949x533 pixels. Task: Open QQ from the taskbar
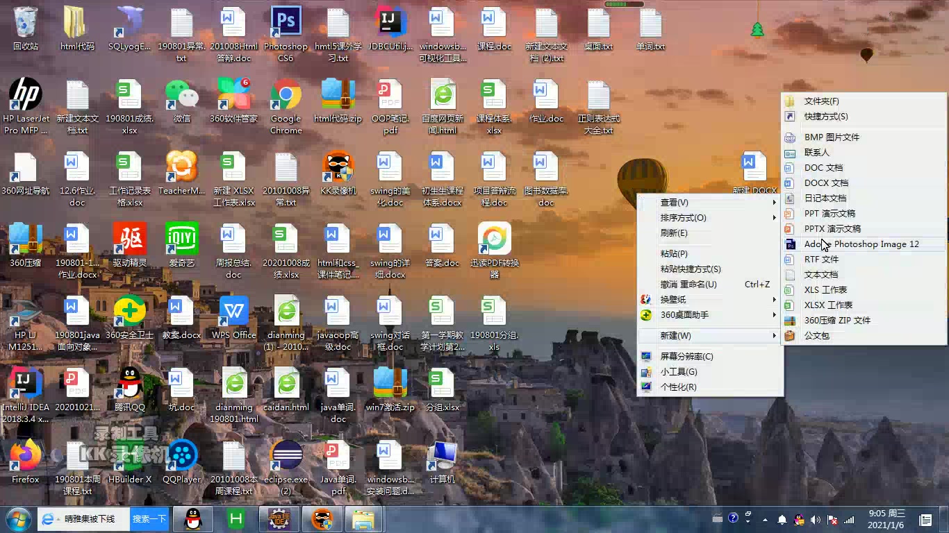(x=192, y=519)
